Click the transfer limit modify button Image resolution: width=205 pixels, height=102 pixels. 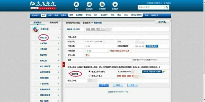pyautogui.click(x=152, y=46)
